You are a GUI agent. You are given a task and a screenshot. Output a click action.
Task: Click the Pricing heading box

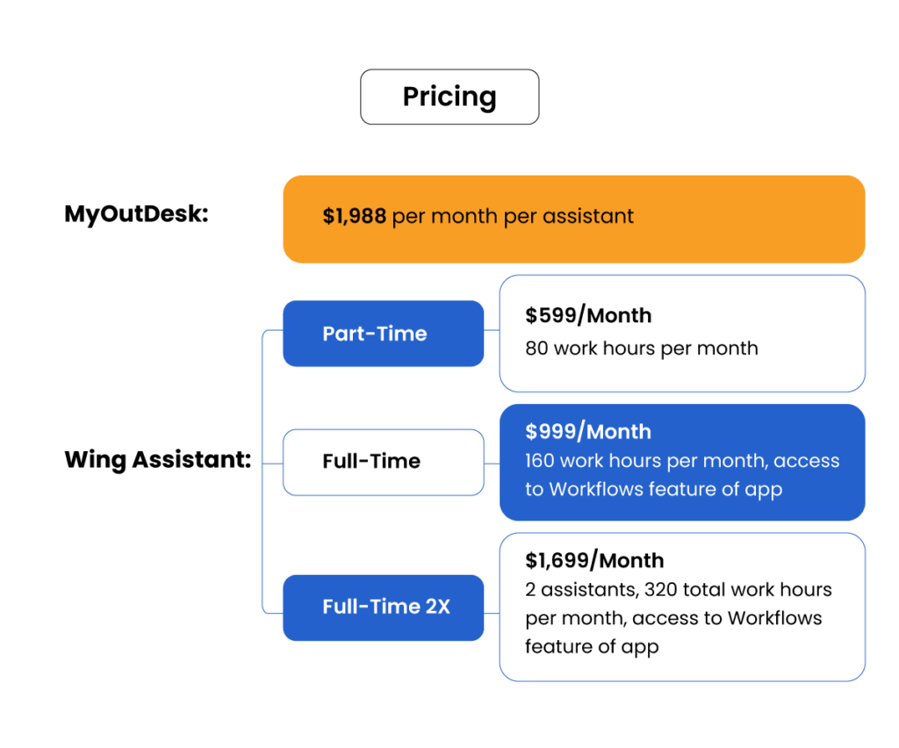(x=449, y=97)
